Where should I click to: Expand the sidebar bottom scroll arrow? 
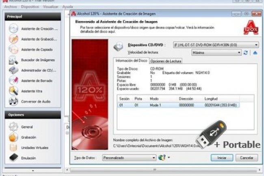[x=33, y=171]
